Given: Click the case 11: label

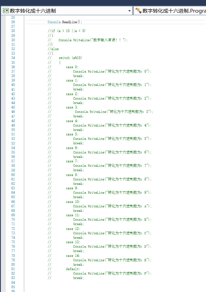Looking at the screenshot, I should [73, 215].
